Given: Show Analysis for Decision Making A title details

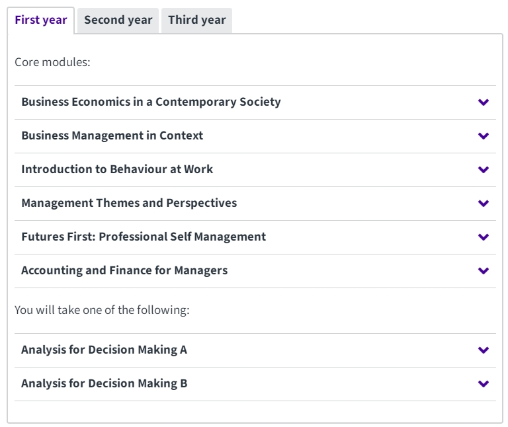Looking at the screenshot, I should [104, 350].
